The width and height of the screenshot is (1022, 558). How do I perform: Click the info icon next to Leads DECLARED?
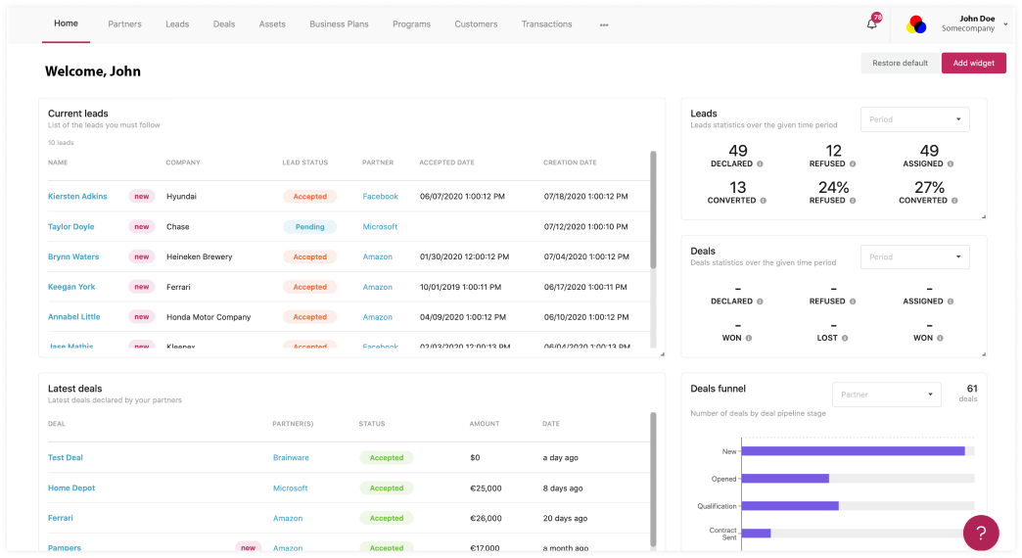(760, 164)
